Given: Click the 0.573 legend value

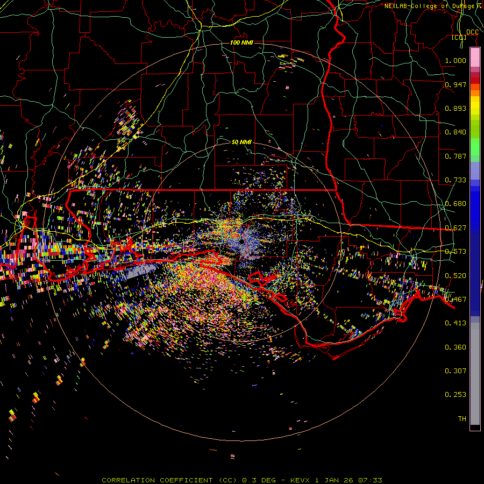Looking at the screenshot, I should coord(455,252).
